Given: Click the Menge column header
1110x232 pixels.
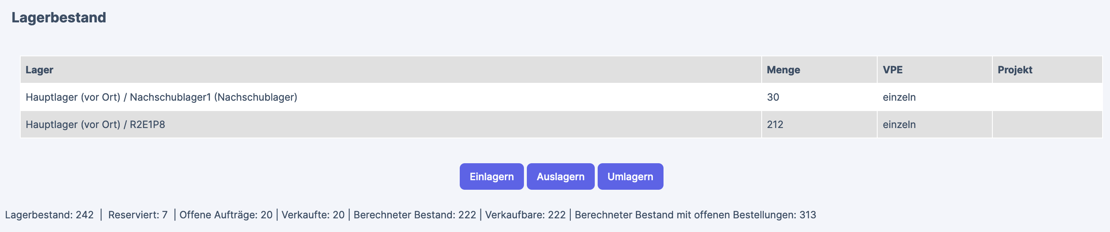Looking at the screenshot, I should (783, 70).
